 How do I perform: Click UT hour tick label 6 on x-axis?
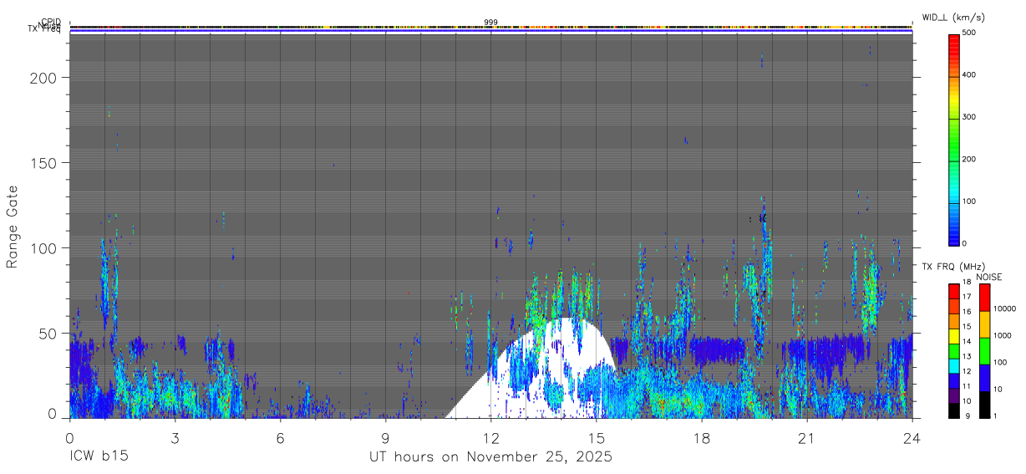[280, 438]
